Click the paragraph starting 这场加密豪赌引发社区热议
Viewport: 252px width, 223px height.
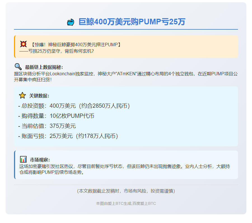pyautogui.click(x=125, y=169)
